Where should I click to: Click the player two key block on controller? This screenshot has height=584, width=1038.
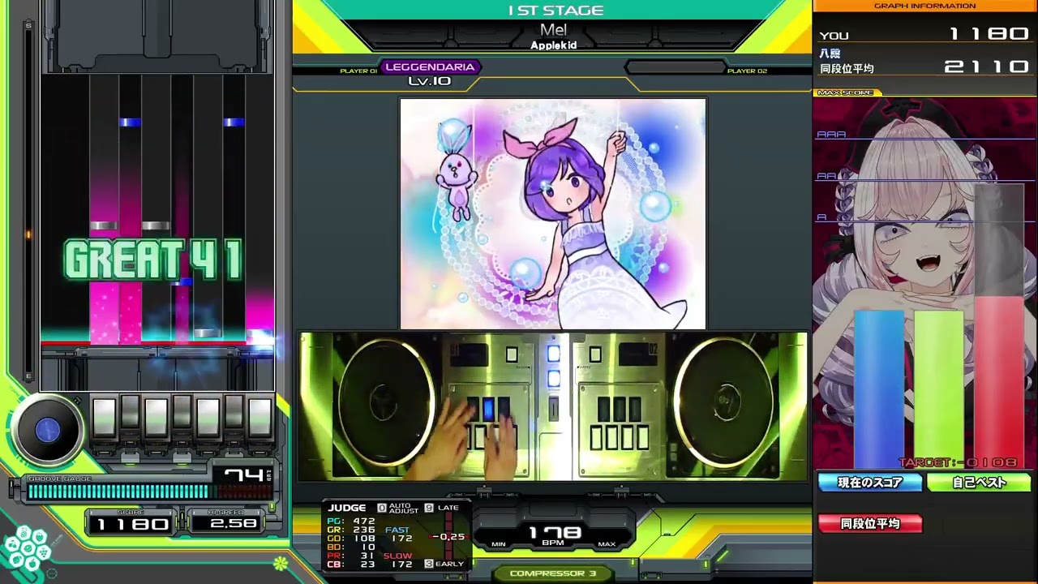click(x=619, y=423)
